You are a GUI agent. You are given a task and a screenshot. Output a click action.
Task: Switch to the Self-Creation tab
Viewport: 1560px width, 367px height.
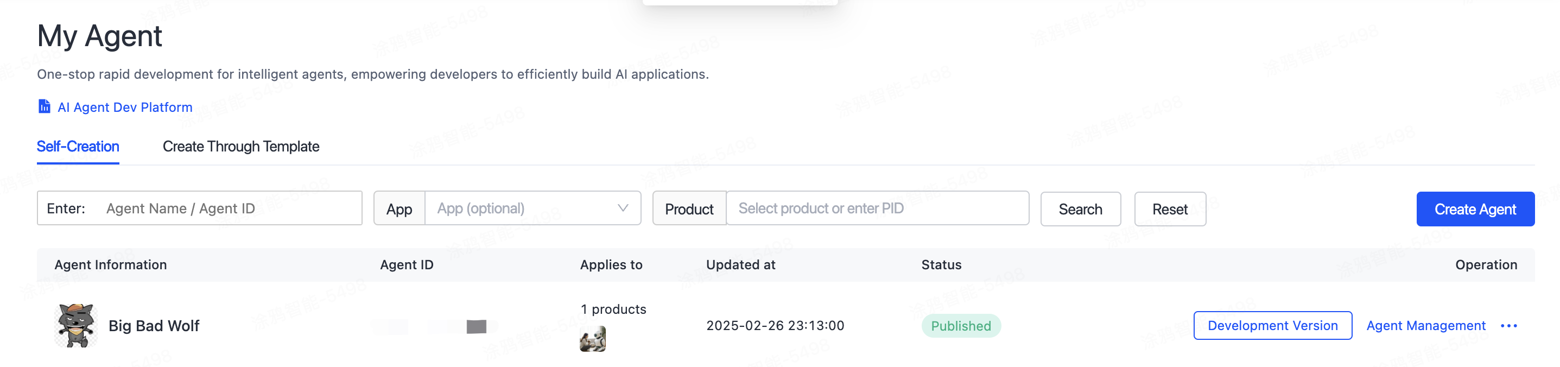pyautogui.click(x=78, y=147)
